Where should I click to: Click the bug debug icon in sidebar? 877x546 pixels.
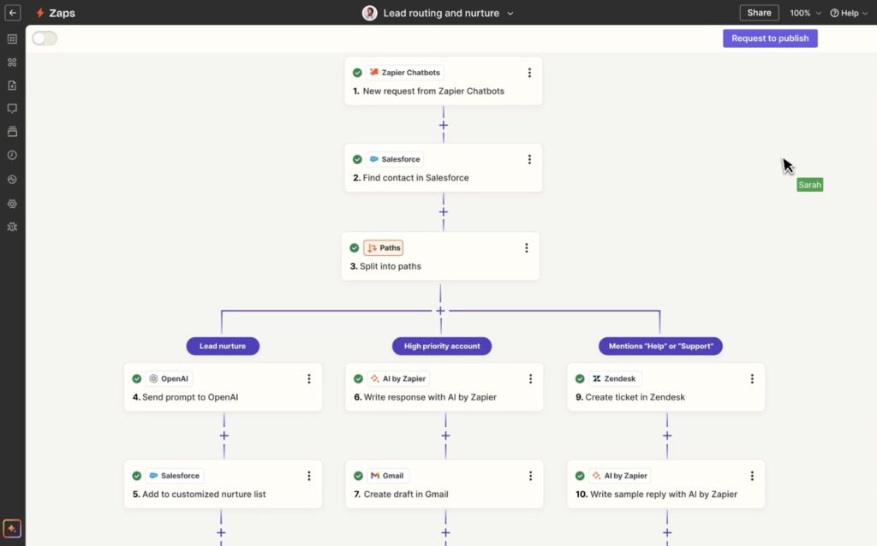click(12, 227)
